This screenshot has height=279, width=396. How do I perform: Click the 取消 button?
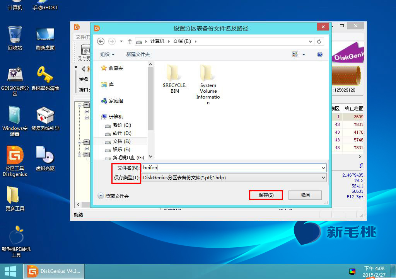305,195
